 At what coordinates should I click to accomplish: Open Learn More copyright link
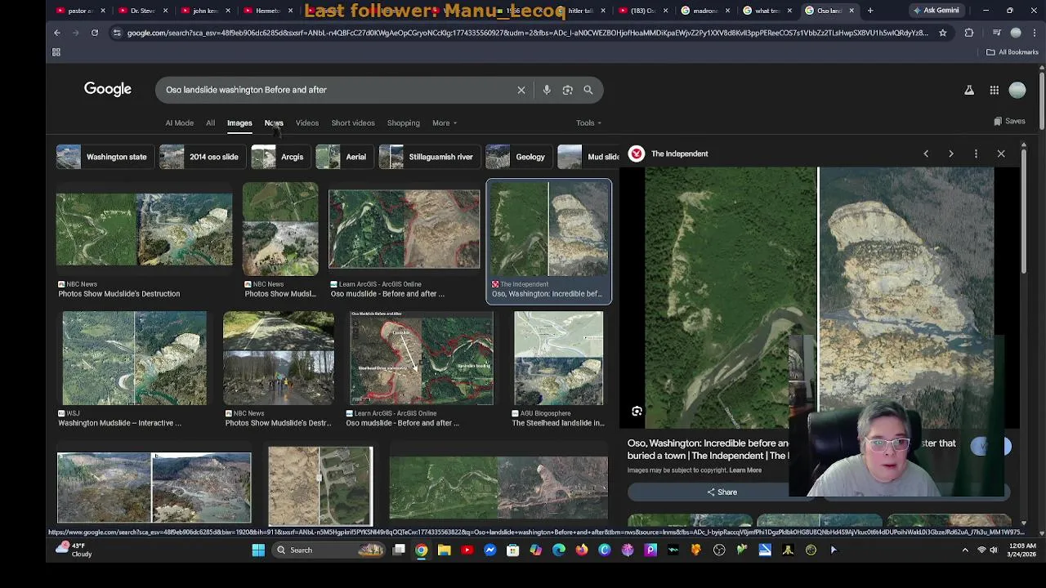click(744, 470)
